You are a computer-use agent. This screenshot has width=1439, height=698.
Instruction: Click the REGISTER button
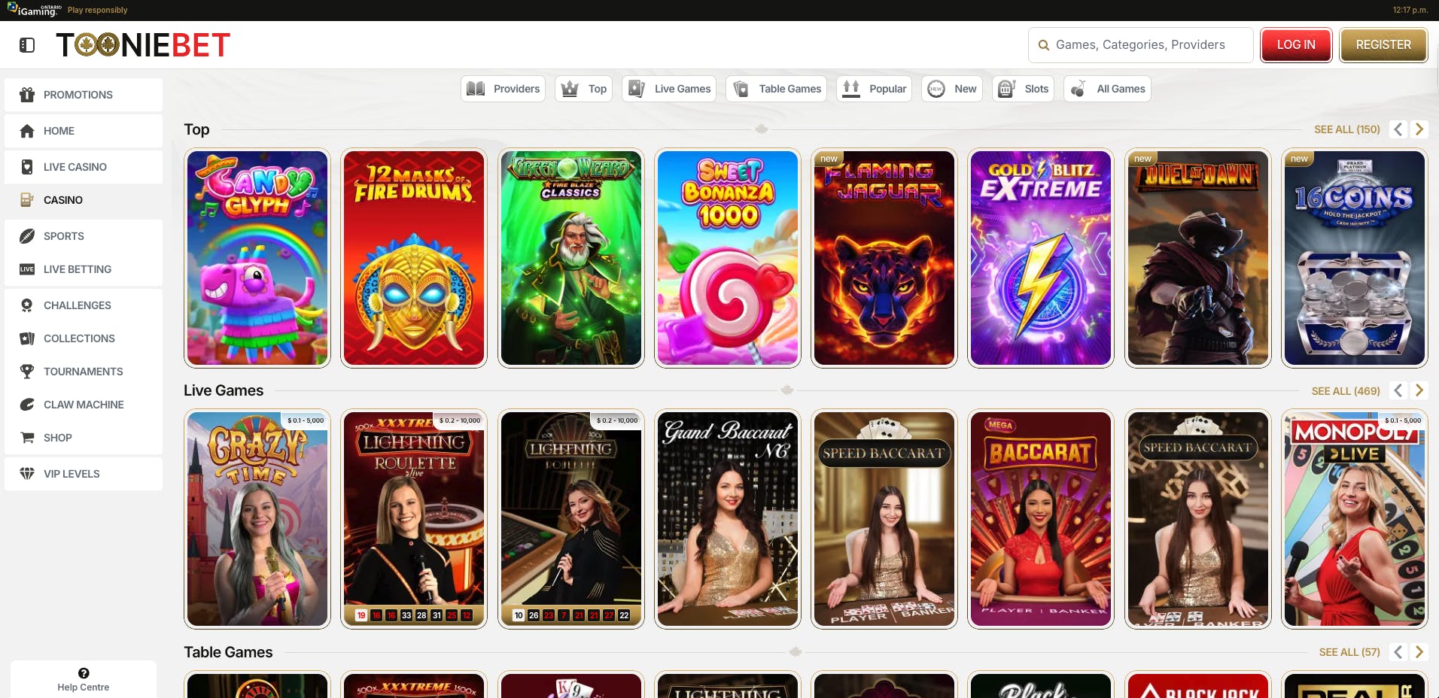point(1383,45)
